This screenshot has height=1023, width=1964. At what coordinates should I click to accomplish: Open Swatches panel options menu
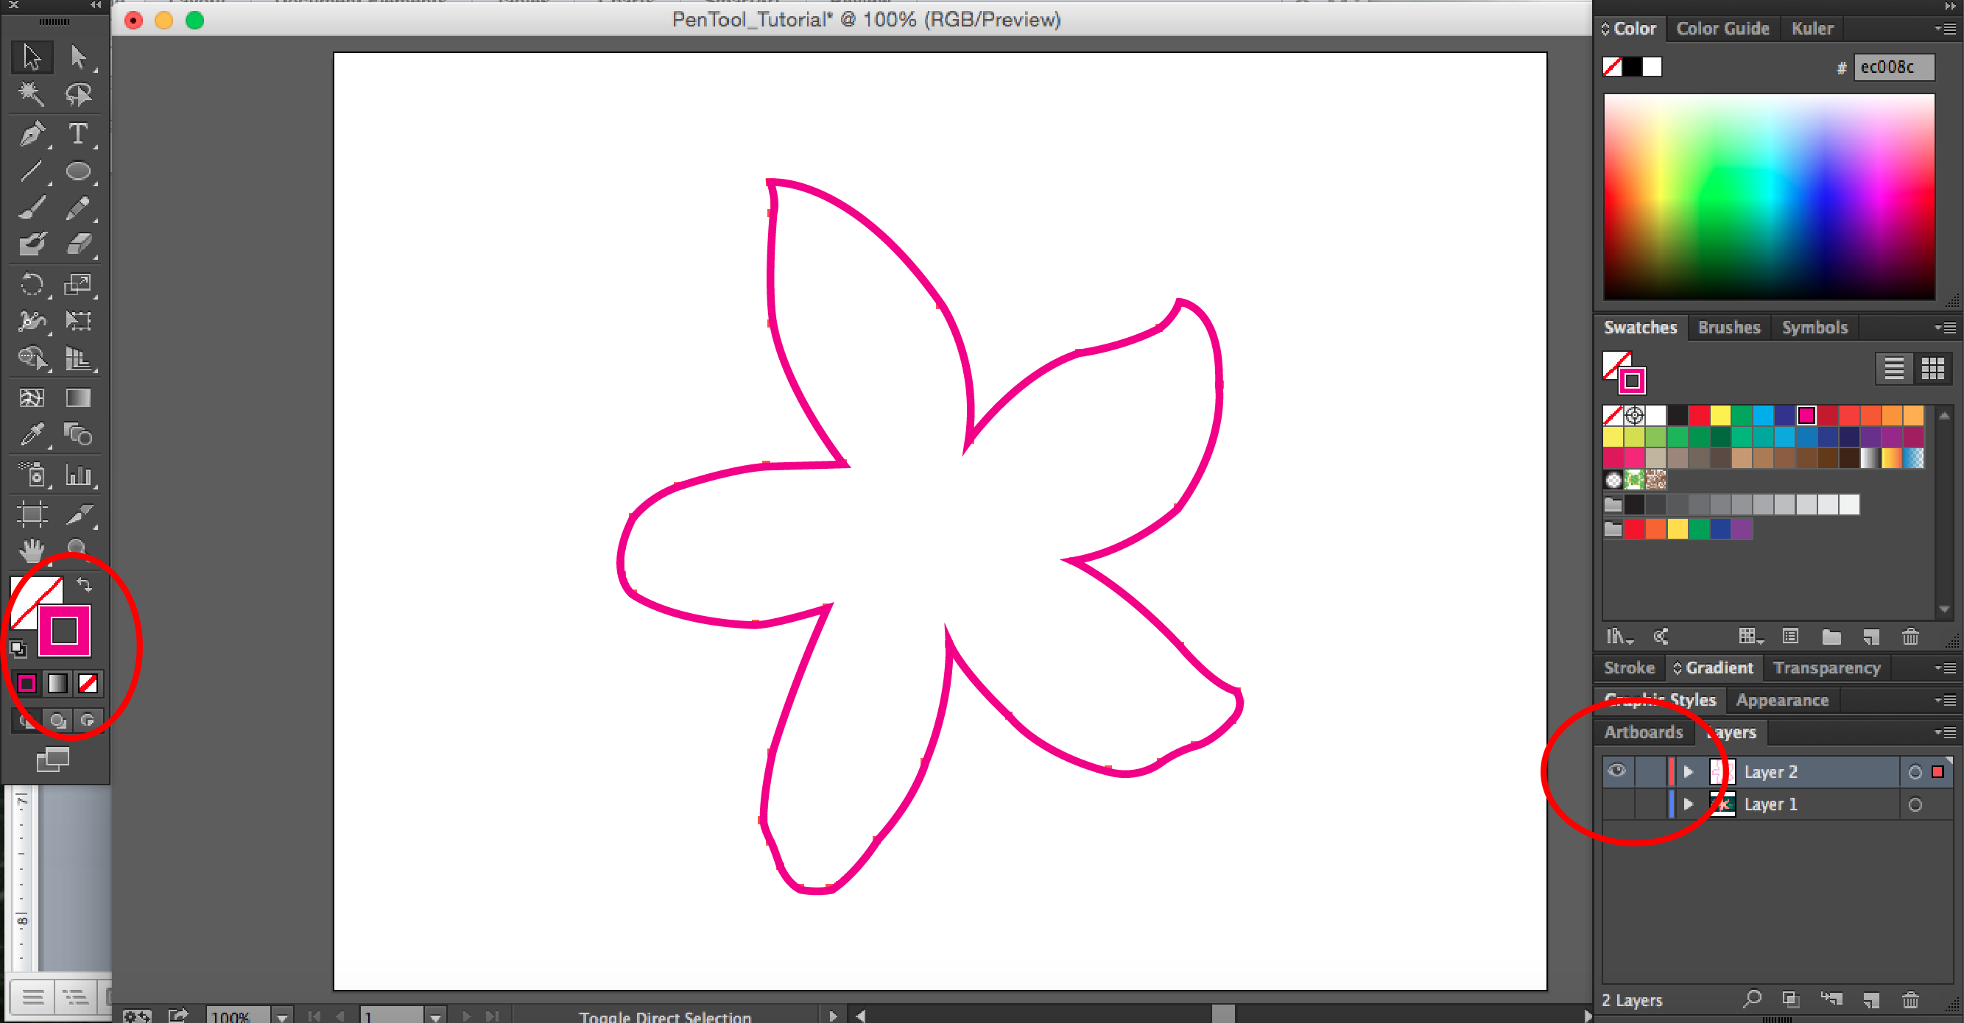coord(1945,328)
